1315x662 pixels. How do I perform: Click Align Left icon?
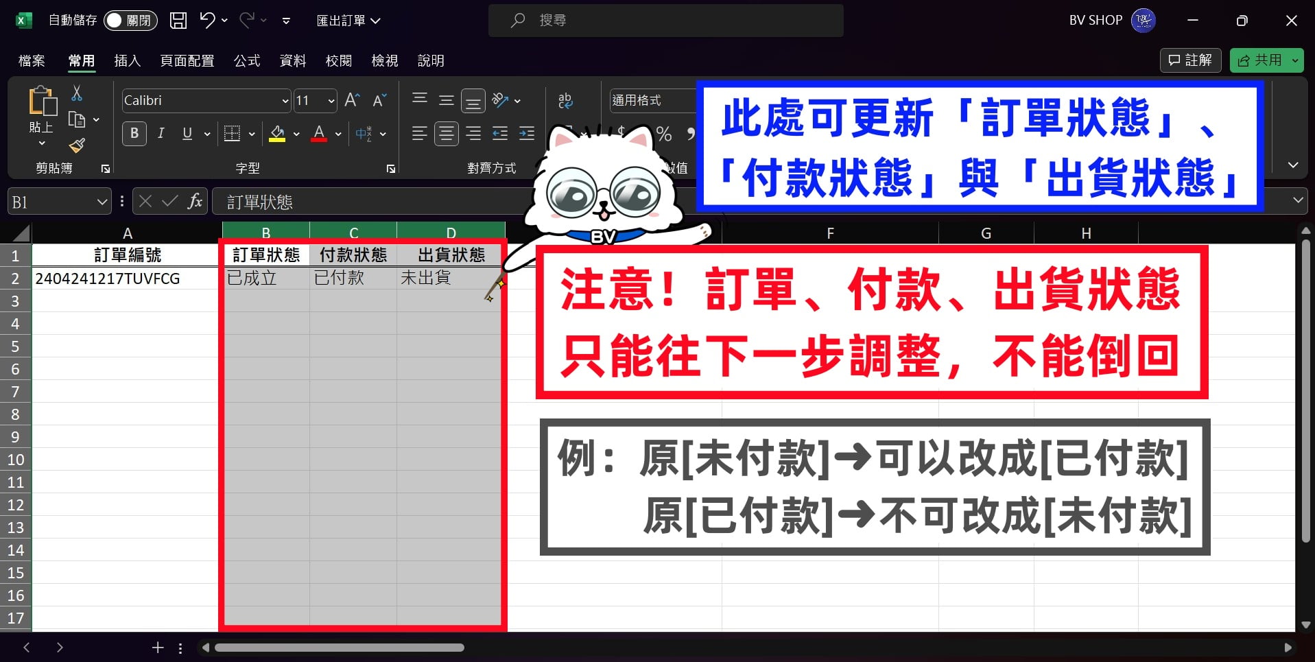[420, 133]
